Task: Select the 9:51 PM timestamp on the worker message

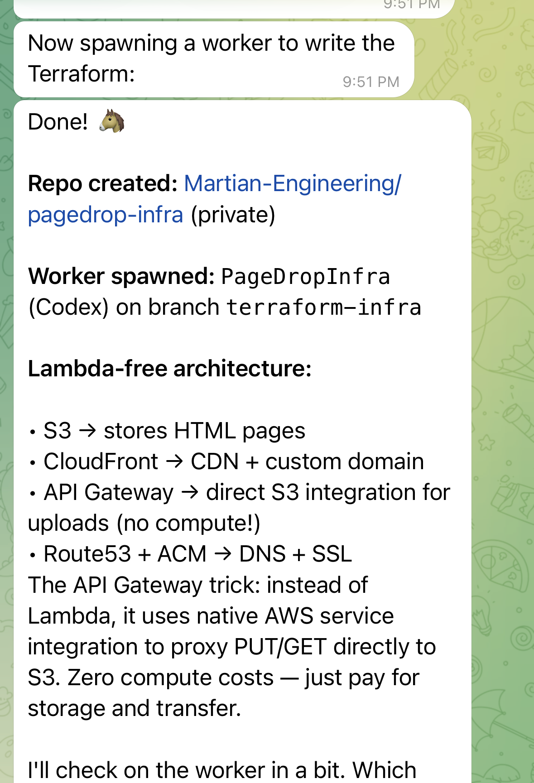Action: (x=370, y=82)
